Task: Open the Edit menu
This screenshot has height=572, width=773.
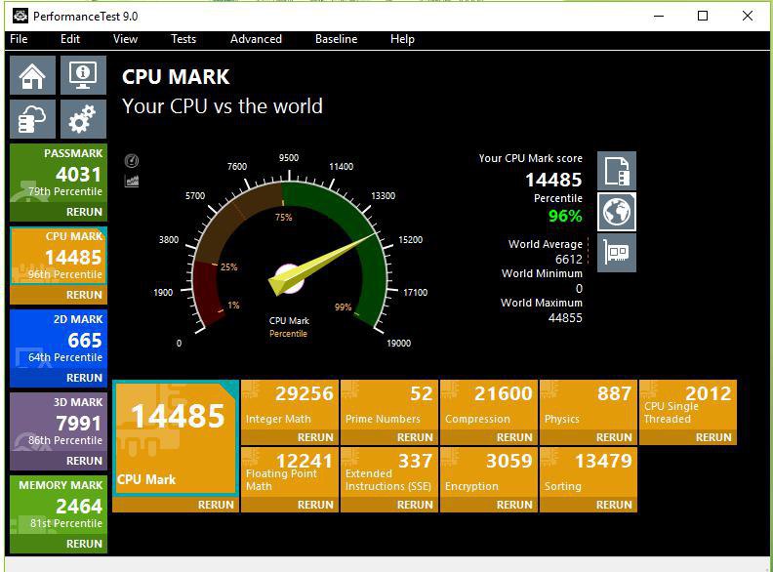Action: (x=70, y=39)
